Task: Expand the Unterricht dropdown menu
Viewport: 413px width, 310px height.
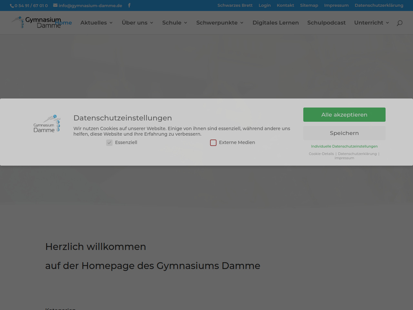Action: pyautogui.click(x=371, y=23)
